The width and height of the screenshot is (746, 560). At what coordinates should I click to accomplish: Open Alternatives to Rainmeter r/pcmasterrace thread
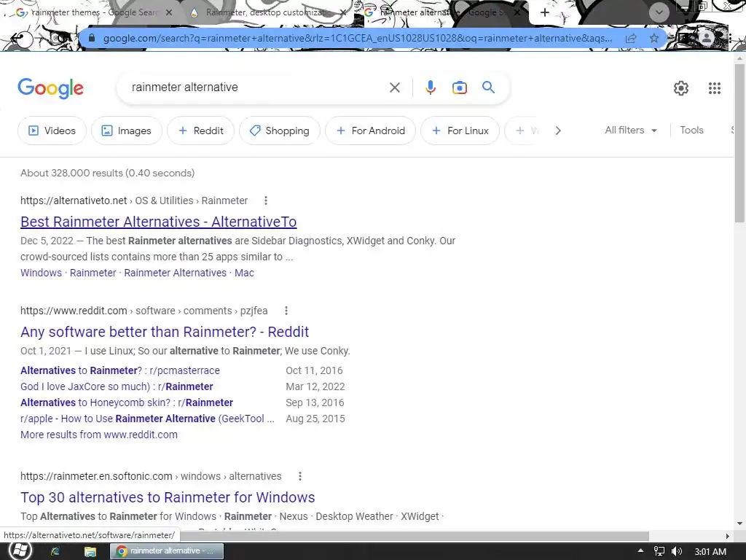pos(120,370)
